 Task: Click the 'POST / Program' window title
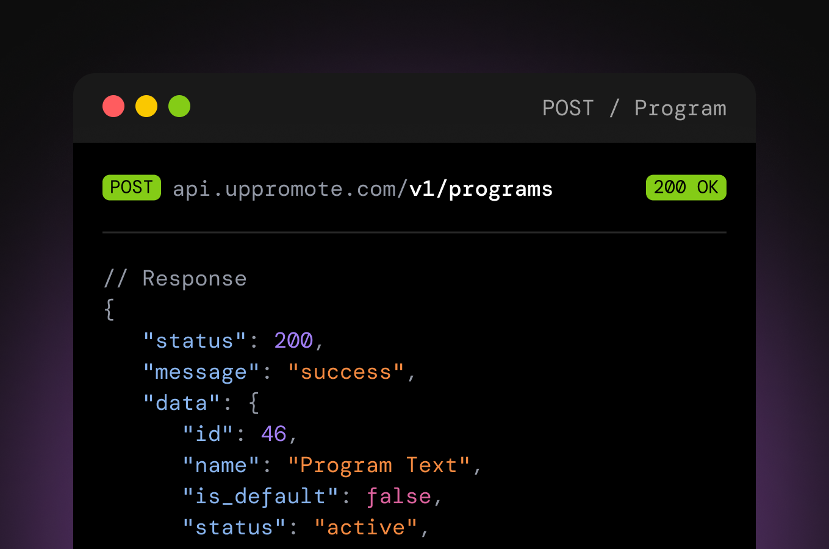click(634, 109)
